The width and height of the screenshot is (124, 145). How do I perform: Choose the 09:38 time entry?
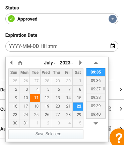[x=96, y=97]
